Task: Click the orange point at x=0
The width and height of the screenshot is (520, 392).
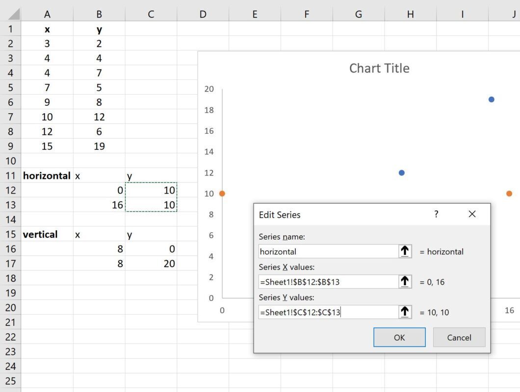Action: (x=222, y=194)
